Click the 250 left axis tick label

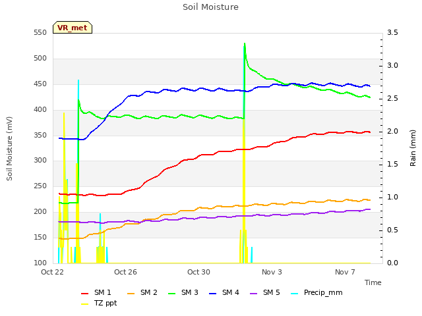(40, 186)
